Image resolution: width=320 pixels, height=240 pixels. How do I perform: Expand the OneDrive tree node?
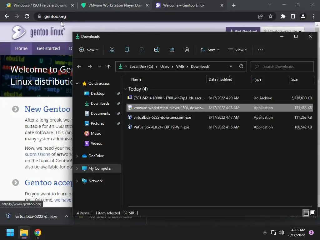[77, 156]
